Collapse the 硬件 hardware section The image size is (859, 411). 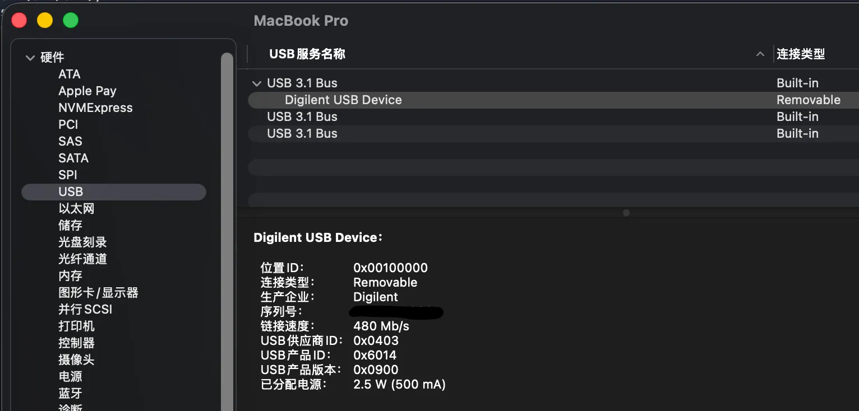click(30, 58)
